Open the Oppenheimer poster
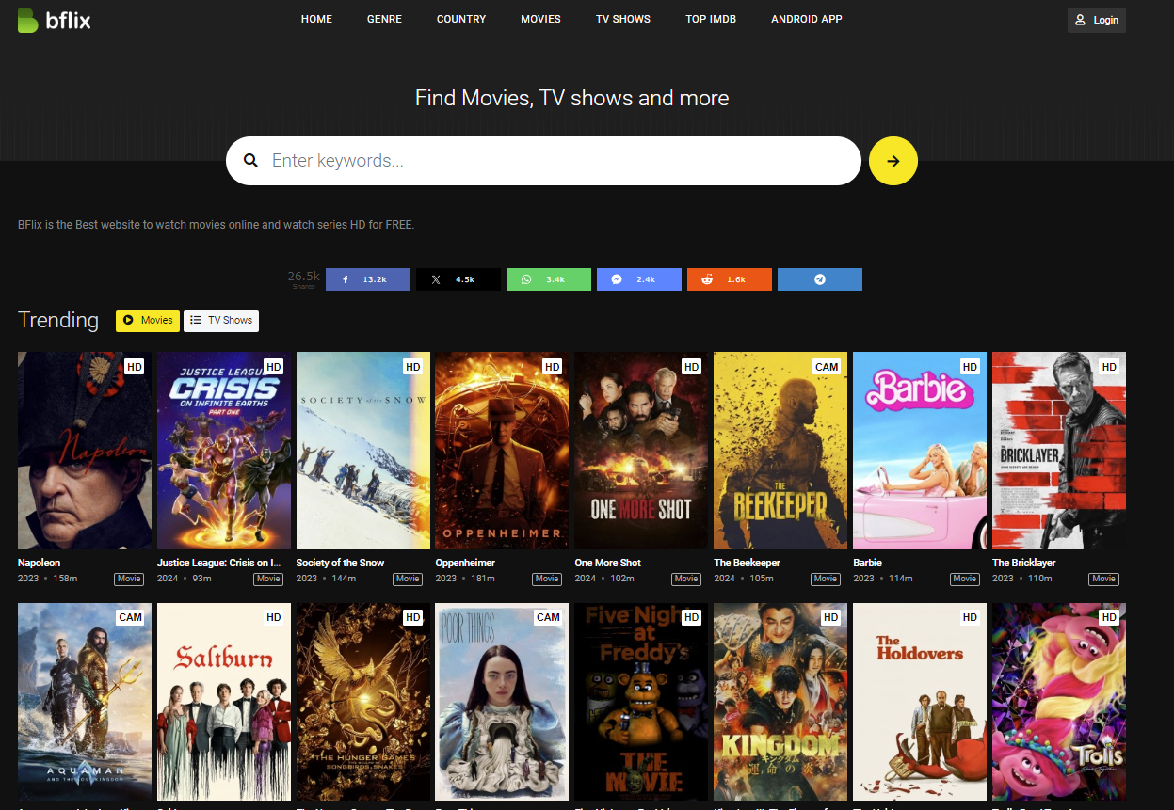This screenshot has height=810, width=1174. tap(503, 451)
